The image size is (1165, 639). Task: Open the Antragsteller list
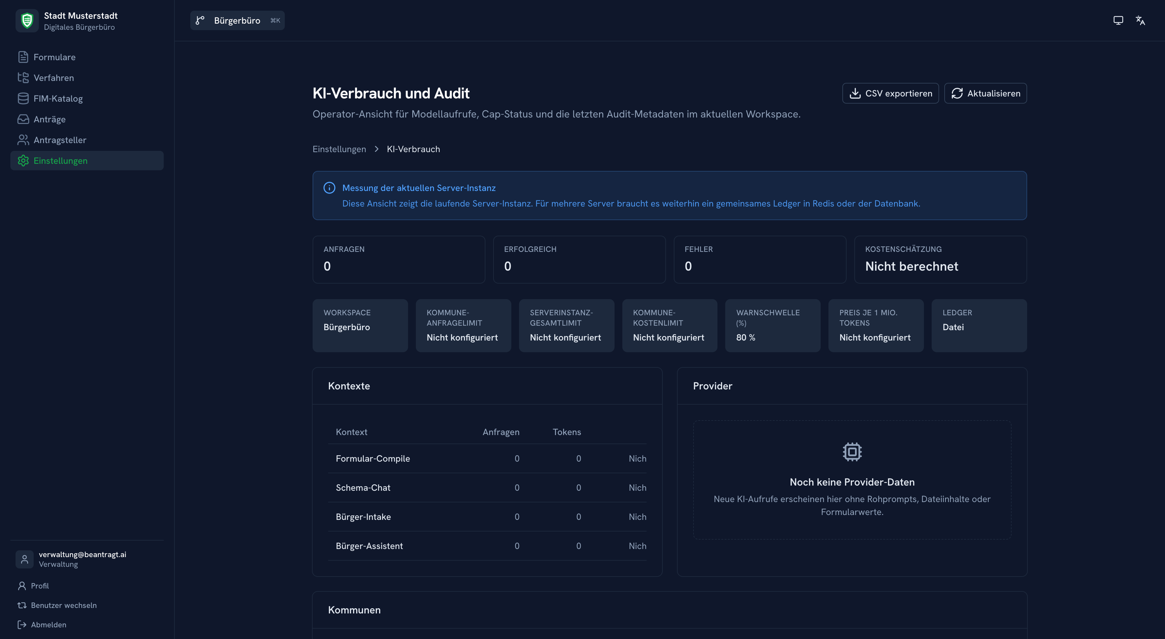pos(87,140)
